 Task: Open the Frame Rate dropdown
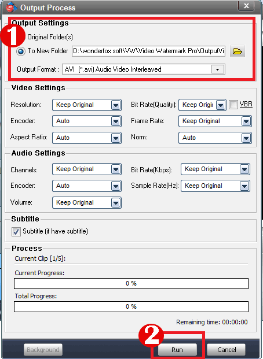coord(215,121)
